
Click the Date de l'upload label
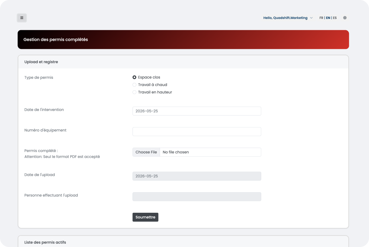tap(40, 175)
